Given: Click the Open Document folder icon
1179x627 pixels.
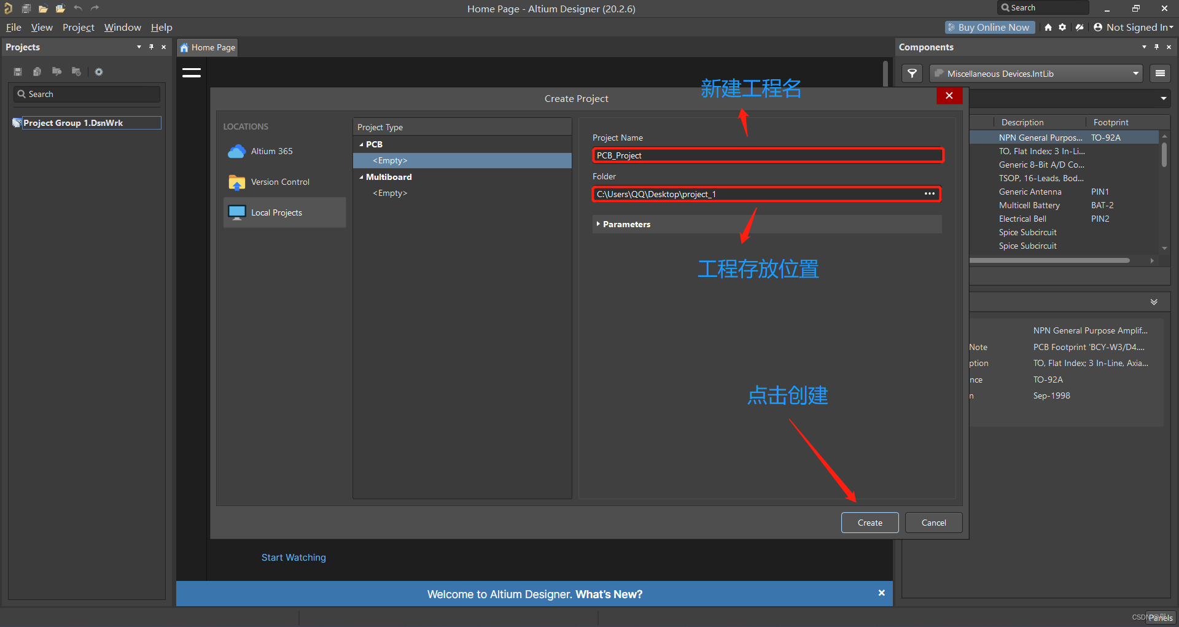Looking at the screenshot, I should point(43,9).
